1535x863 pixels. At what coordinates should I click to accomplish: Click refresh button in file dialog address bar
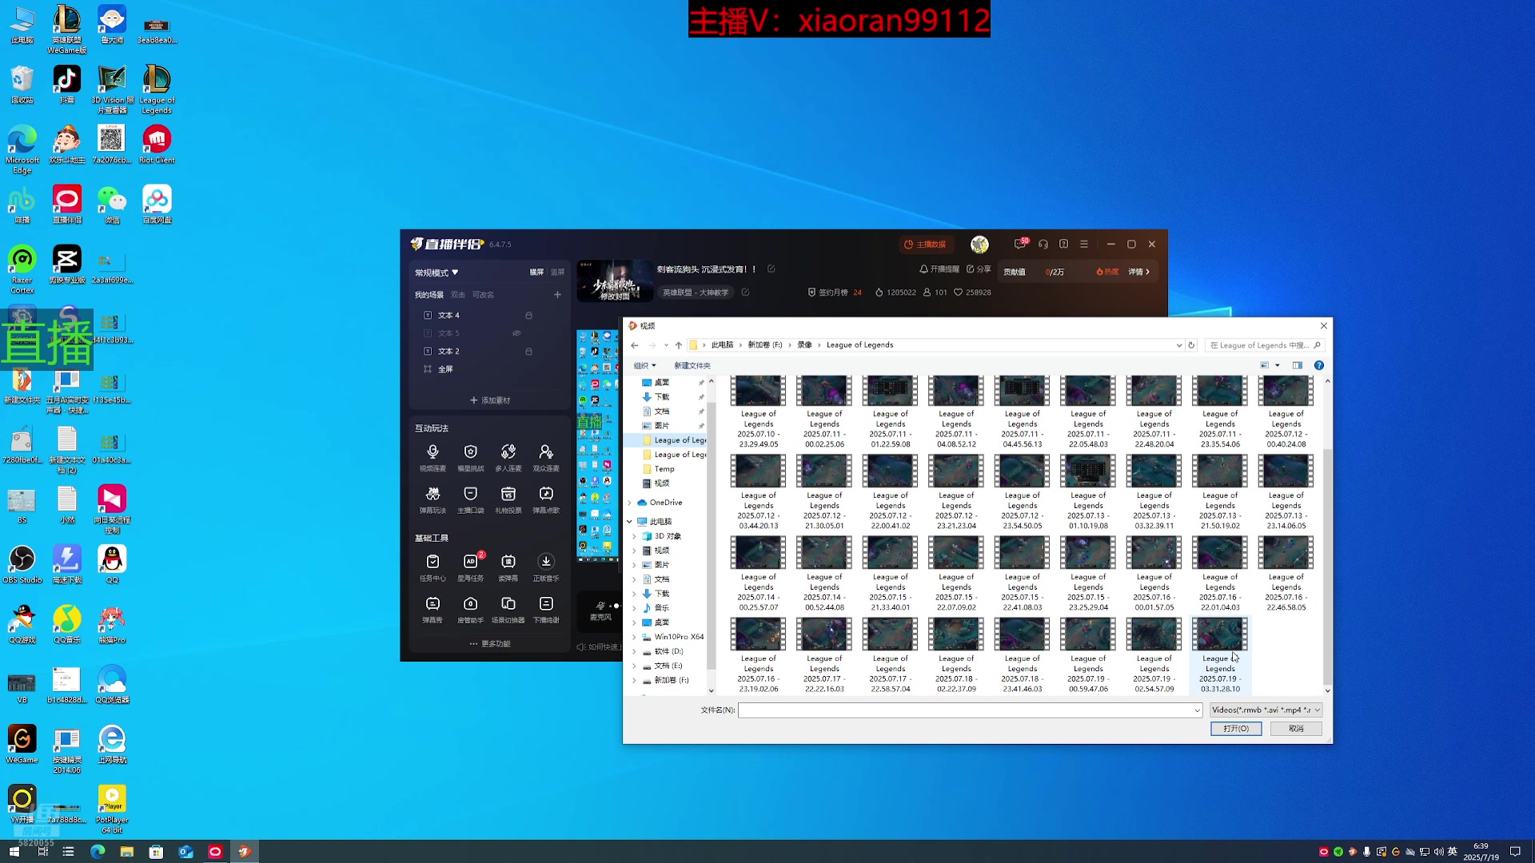coord(1191,345)
